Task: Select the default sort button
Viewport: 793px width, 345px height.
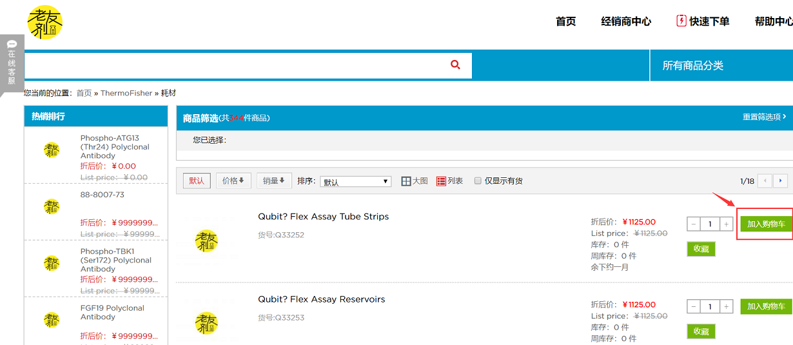Action: coord(197,181)
